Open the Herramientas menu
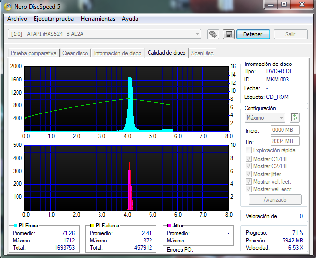Screen dimensions: 316x258 [98, 19]
